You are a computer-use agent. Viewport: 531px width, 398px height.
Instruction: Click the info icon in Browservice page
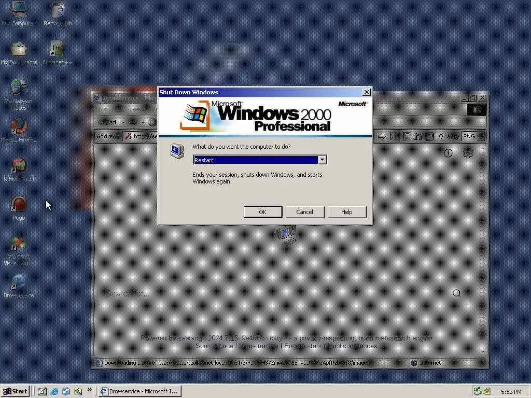click(448, 153)
